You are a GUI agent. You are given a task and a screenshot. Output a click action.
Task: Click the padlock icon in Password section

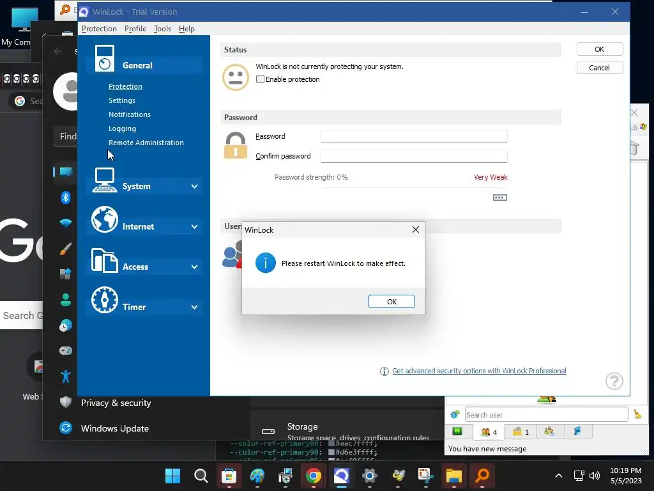236,145
